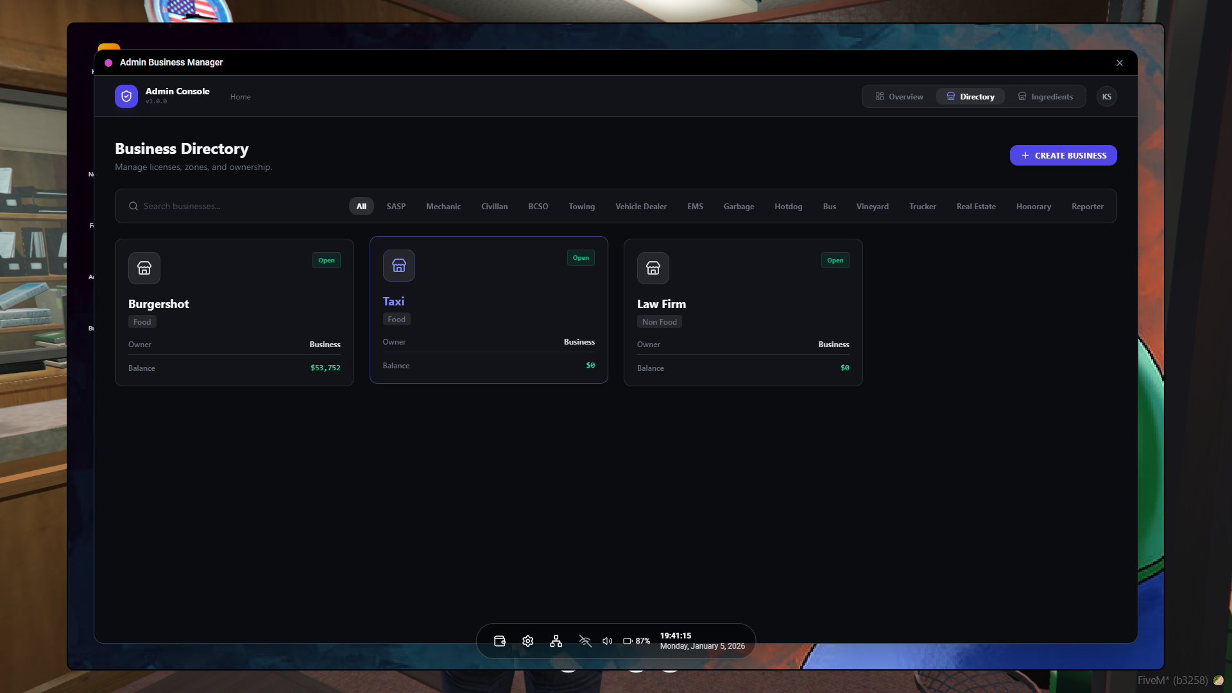Click the speaker volume icon in the taskbar

tap(607, 640)
